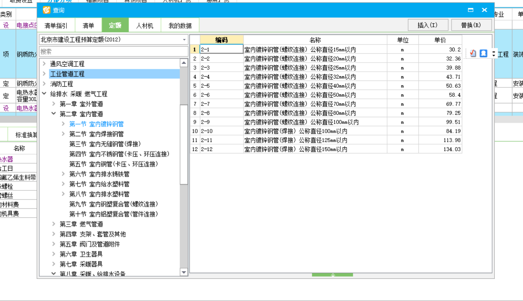The height and width of the screenshot is (301, 523).
Task: Select row 2-2 公称直径20mm以内
Action: pyautogui.click(x=326, y=58)
